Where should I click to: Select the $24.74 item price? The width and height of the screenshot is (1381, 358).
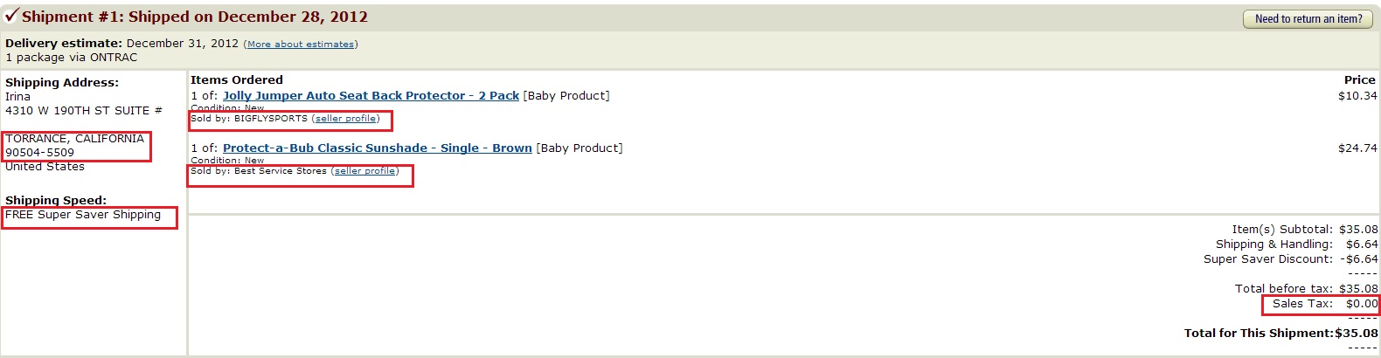[x=1357, y=148]
